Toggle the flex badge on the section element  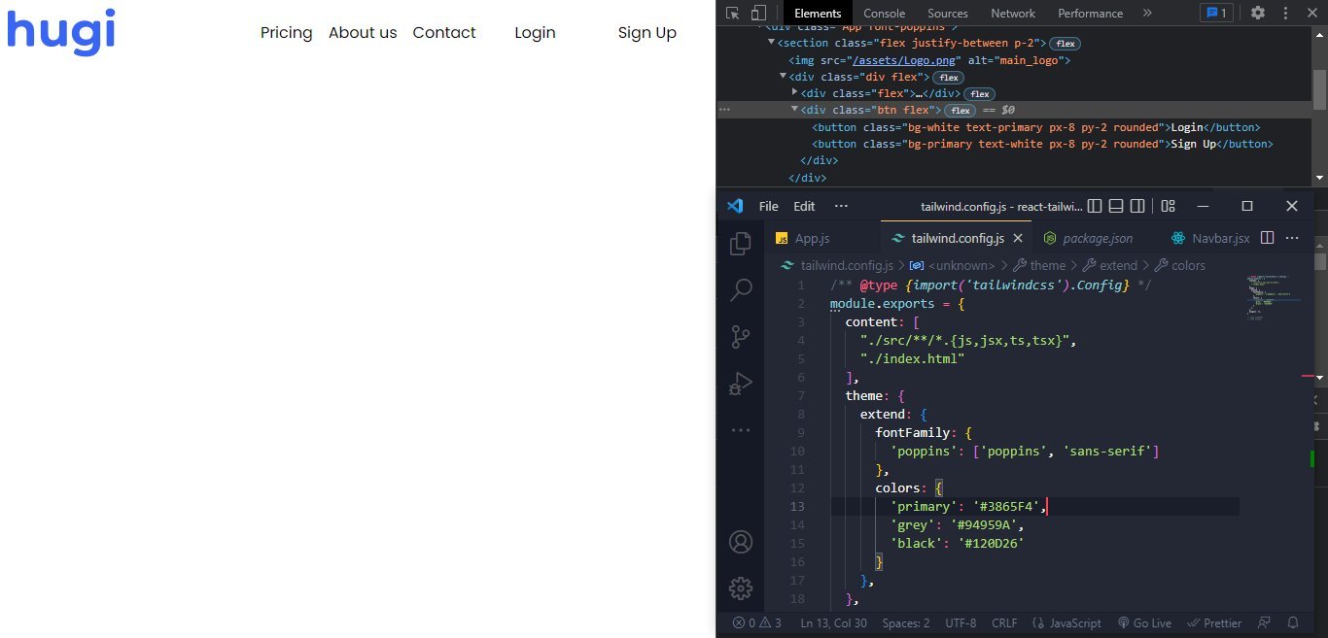1065,43
